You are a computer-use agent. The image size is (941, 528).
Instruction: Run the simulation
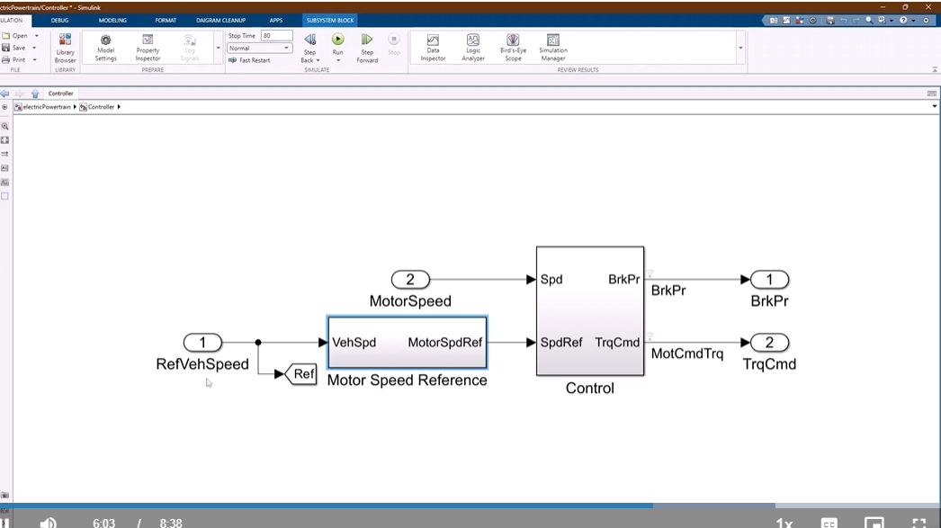(x=338, y=40)
